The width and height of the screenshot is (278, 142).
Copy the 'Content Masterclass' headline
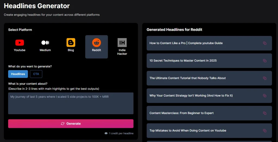click(264, 113)
